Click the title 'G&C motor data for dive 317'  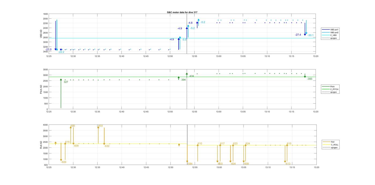click(x=182, y=12)
